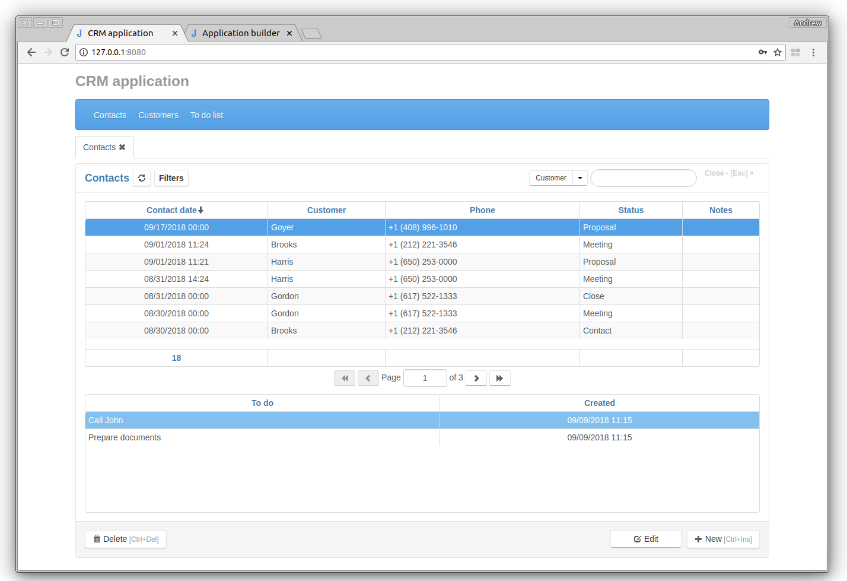Click phone +1 (408) 996-1010
The height and width of the screenshot is (581, 847).
point(423,227)
